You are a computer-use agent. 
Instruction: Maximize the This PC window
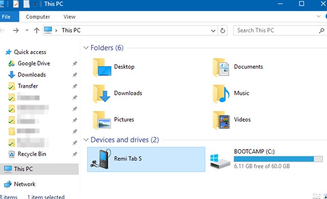coord(301,4)
